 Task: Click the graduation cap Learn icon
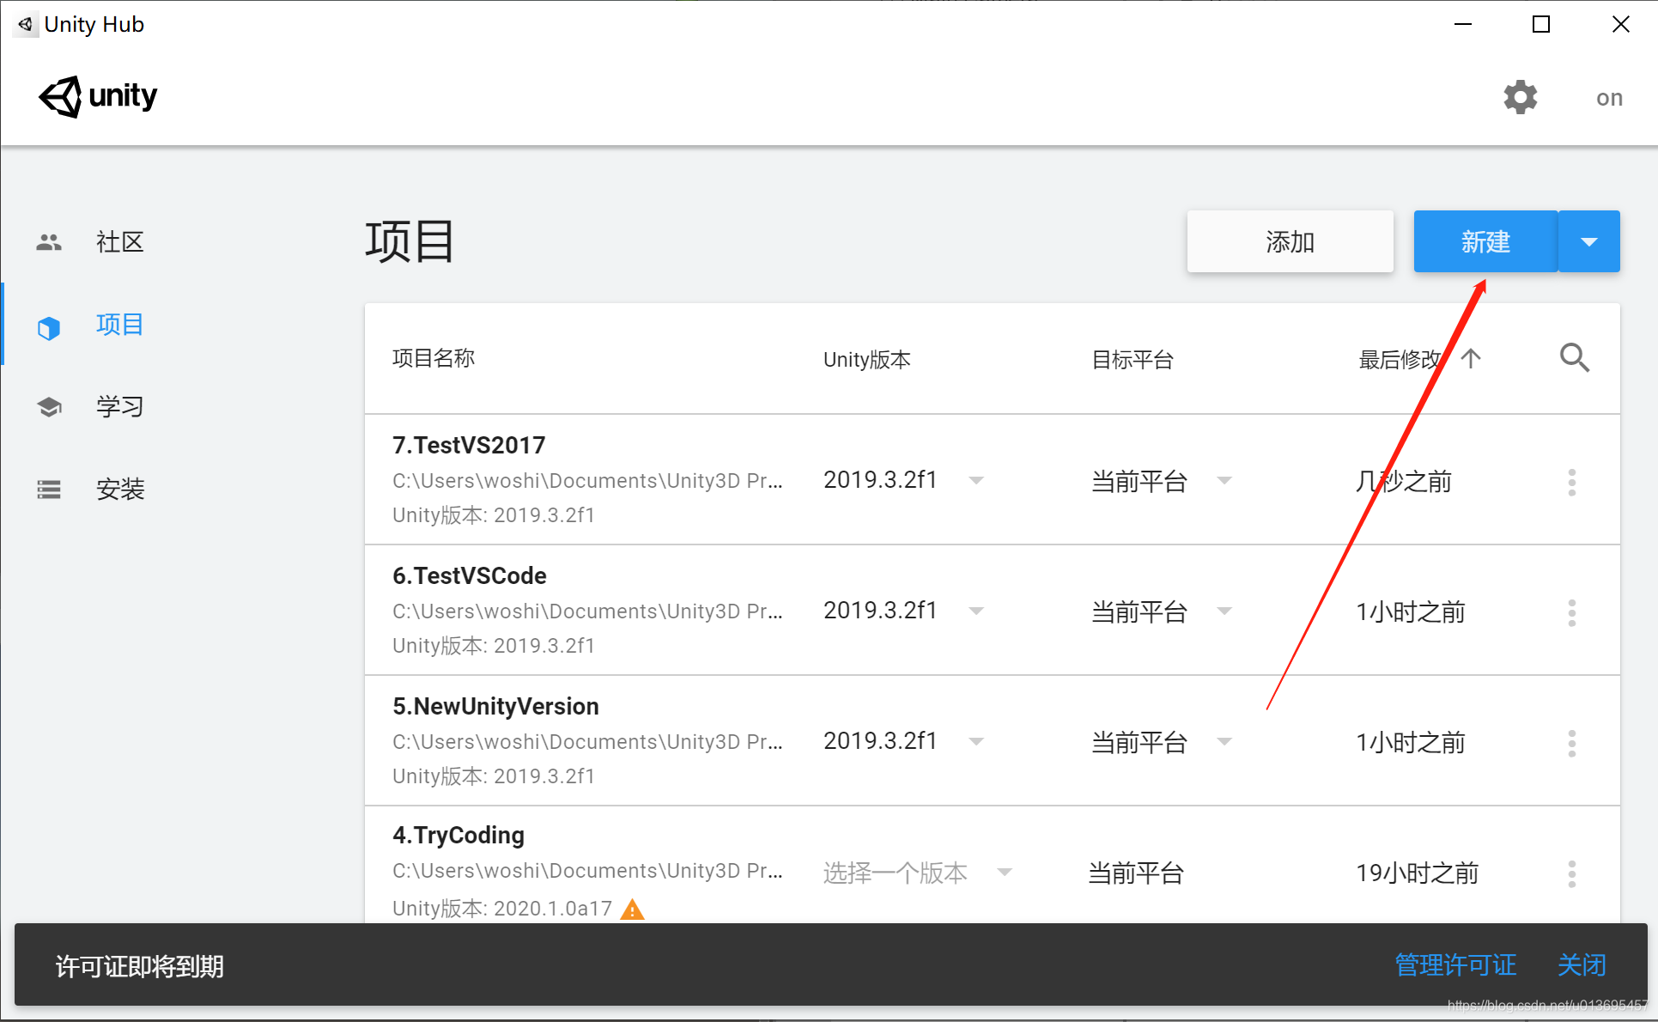49,407
